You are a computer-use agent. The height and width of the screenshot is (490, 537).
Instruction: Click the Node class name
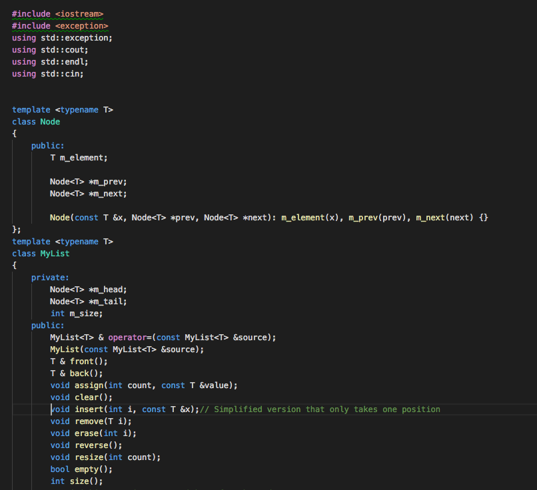pos(50,121)
